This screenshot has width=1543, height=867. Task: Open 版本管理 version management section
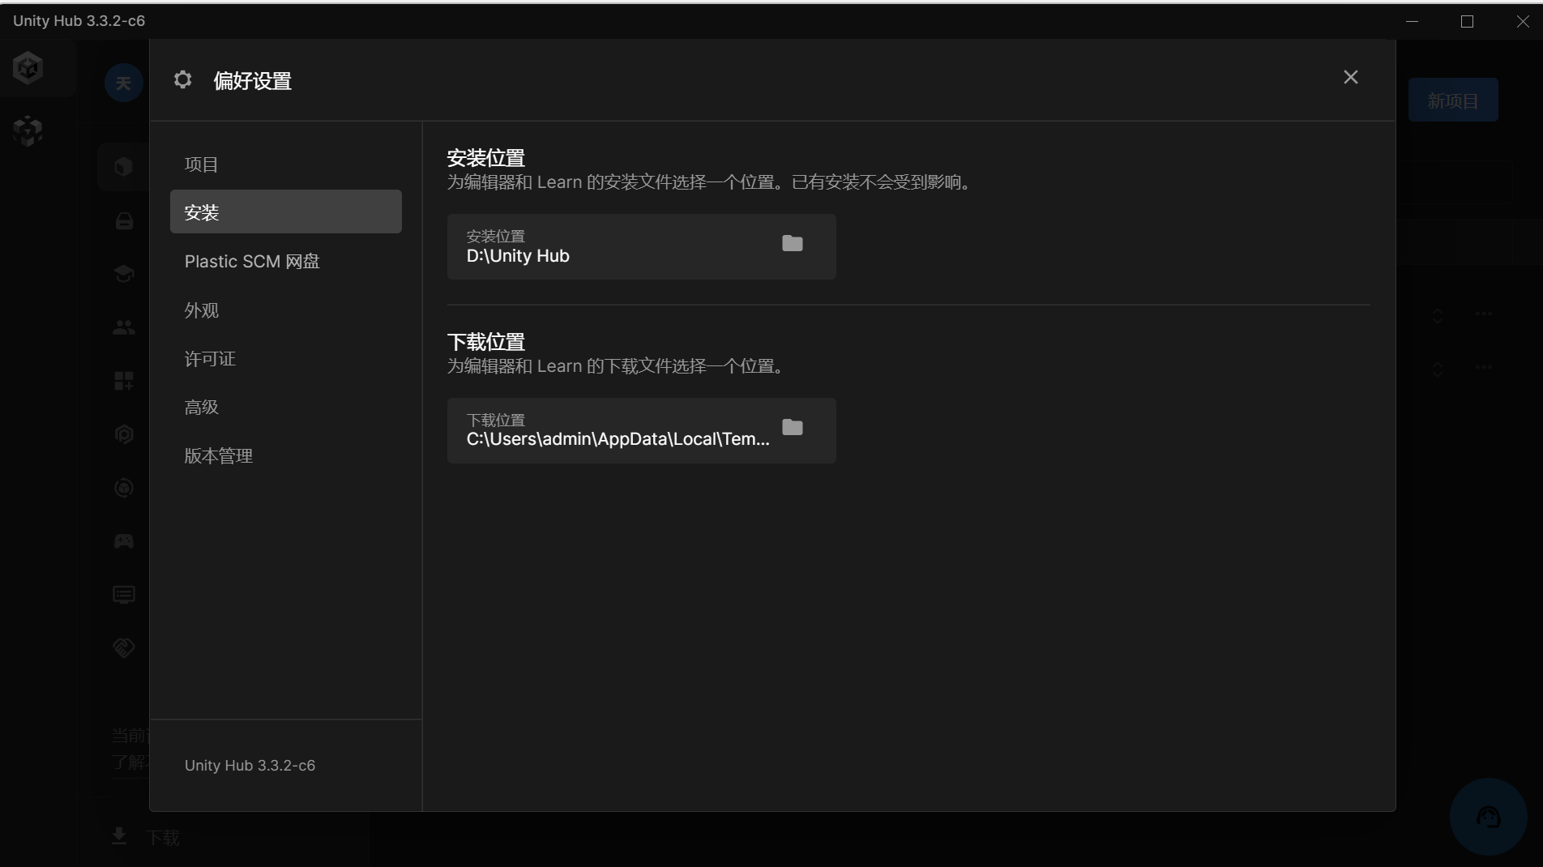click(285, 456)
